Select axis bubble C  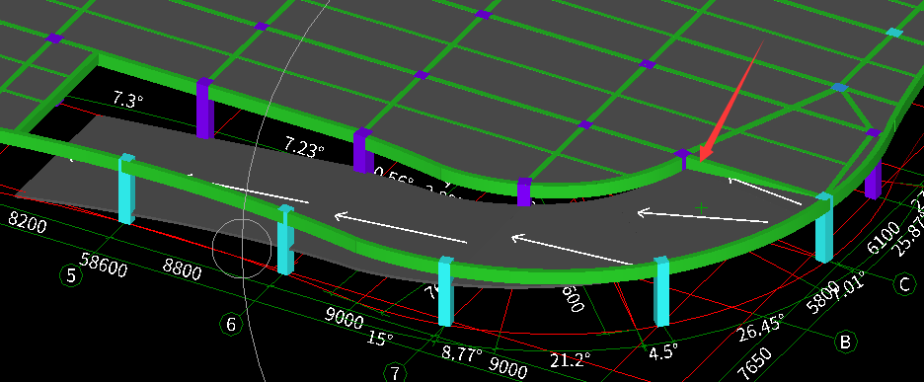(x=904, y=284)
